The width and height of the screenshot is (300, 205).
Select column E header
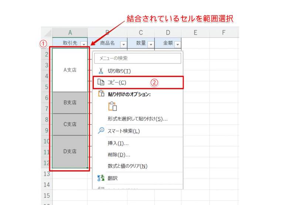coord(195,33)
